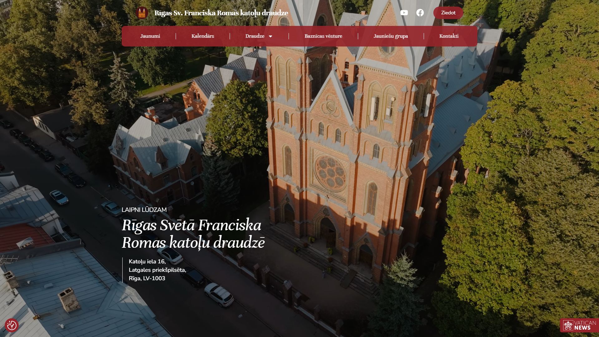Image resolution: width=599 pixels, height=337 pixels.
Task: Click the church logo in the header
Action: pos(142,13)
